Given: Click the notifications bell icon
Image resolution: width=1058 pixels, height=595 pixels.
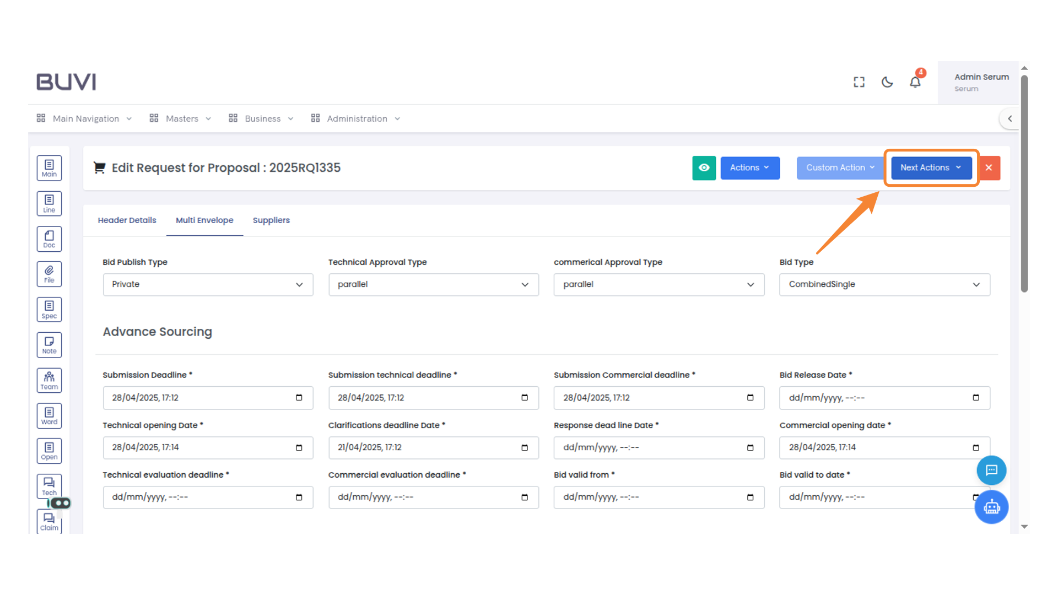Looking at the screenshot, I should (915, 82).
